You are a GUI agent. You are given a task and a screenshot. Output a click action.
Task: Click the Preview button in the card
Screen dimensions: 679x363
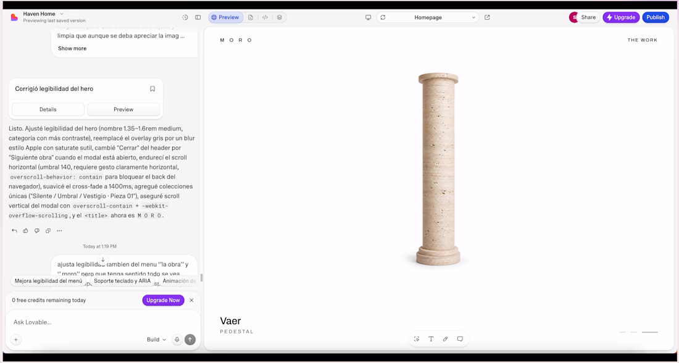click(123, 110)
